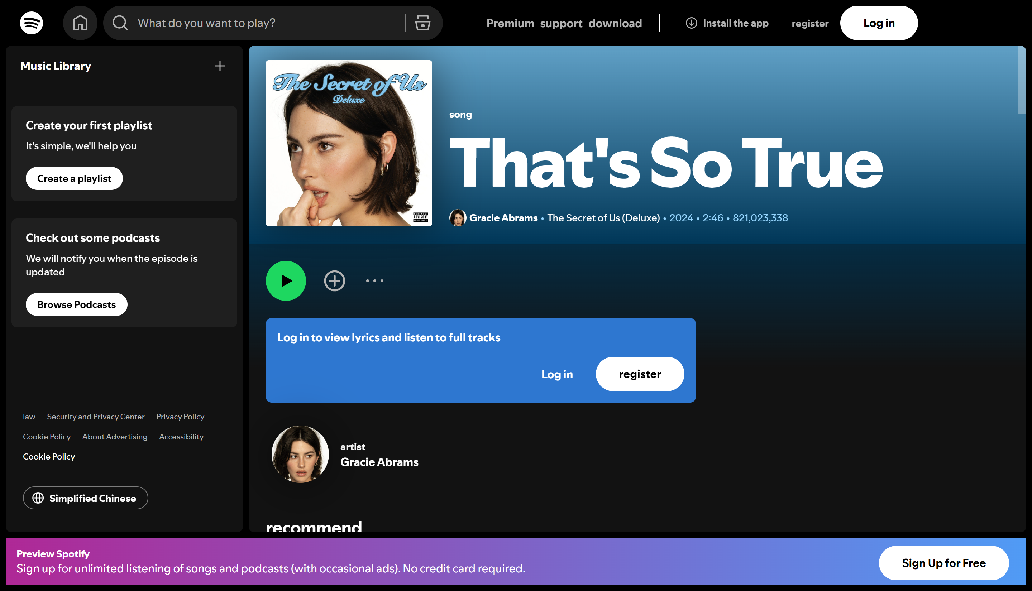Expand song options via the ellipsis menu
Viewport: 1032px width, 591px height.
374,280
